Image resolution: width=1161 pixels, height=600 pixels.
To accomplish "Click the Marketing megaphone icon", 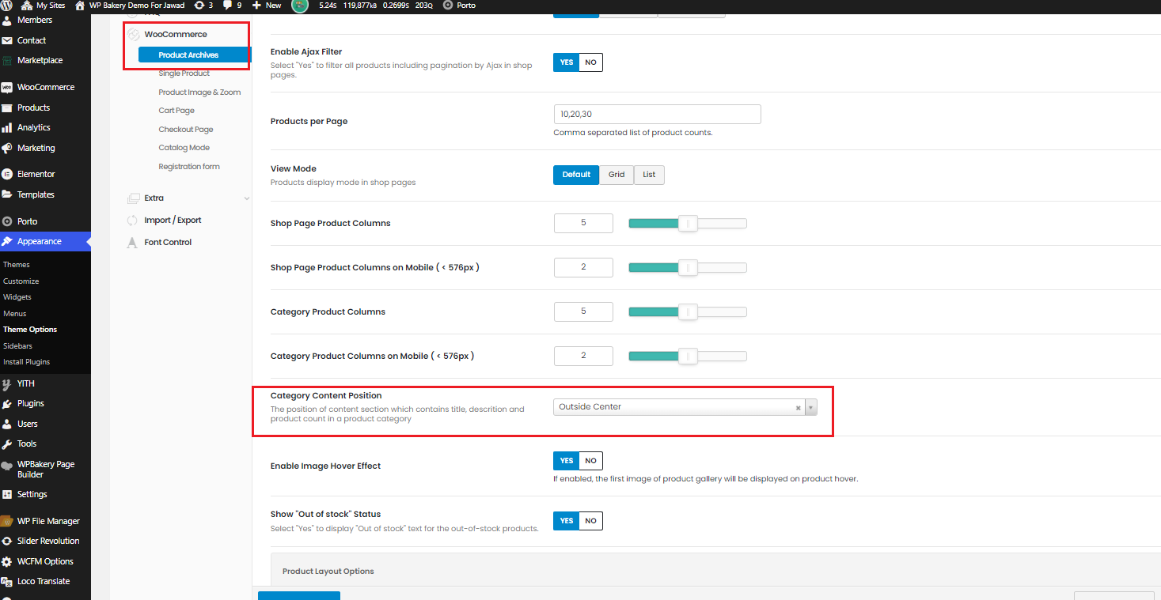I will (x=7, y=148).
